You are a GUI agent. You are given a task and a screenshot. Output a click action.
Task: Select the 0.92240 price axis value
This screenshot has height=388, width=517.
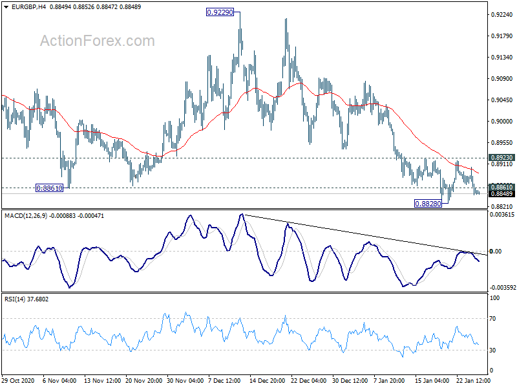coord(502,14)
